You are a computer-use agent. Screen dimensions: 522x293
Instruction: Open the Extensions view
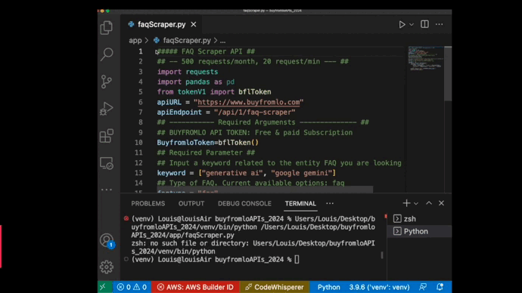(x=107, y=136)
